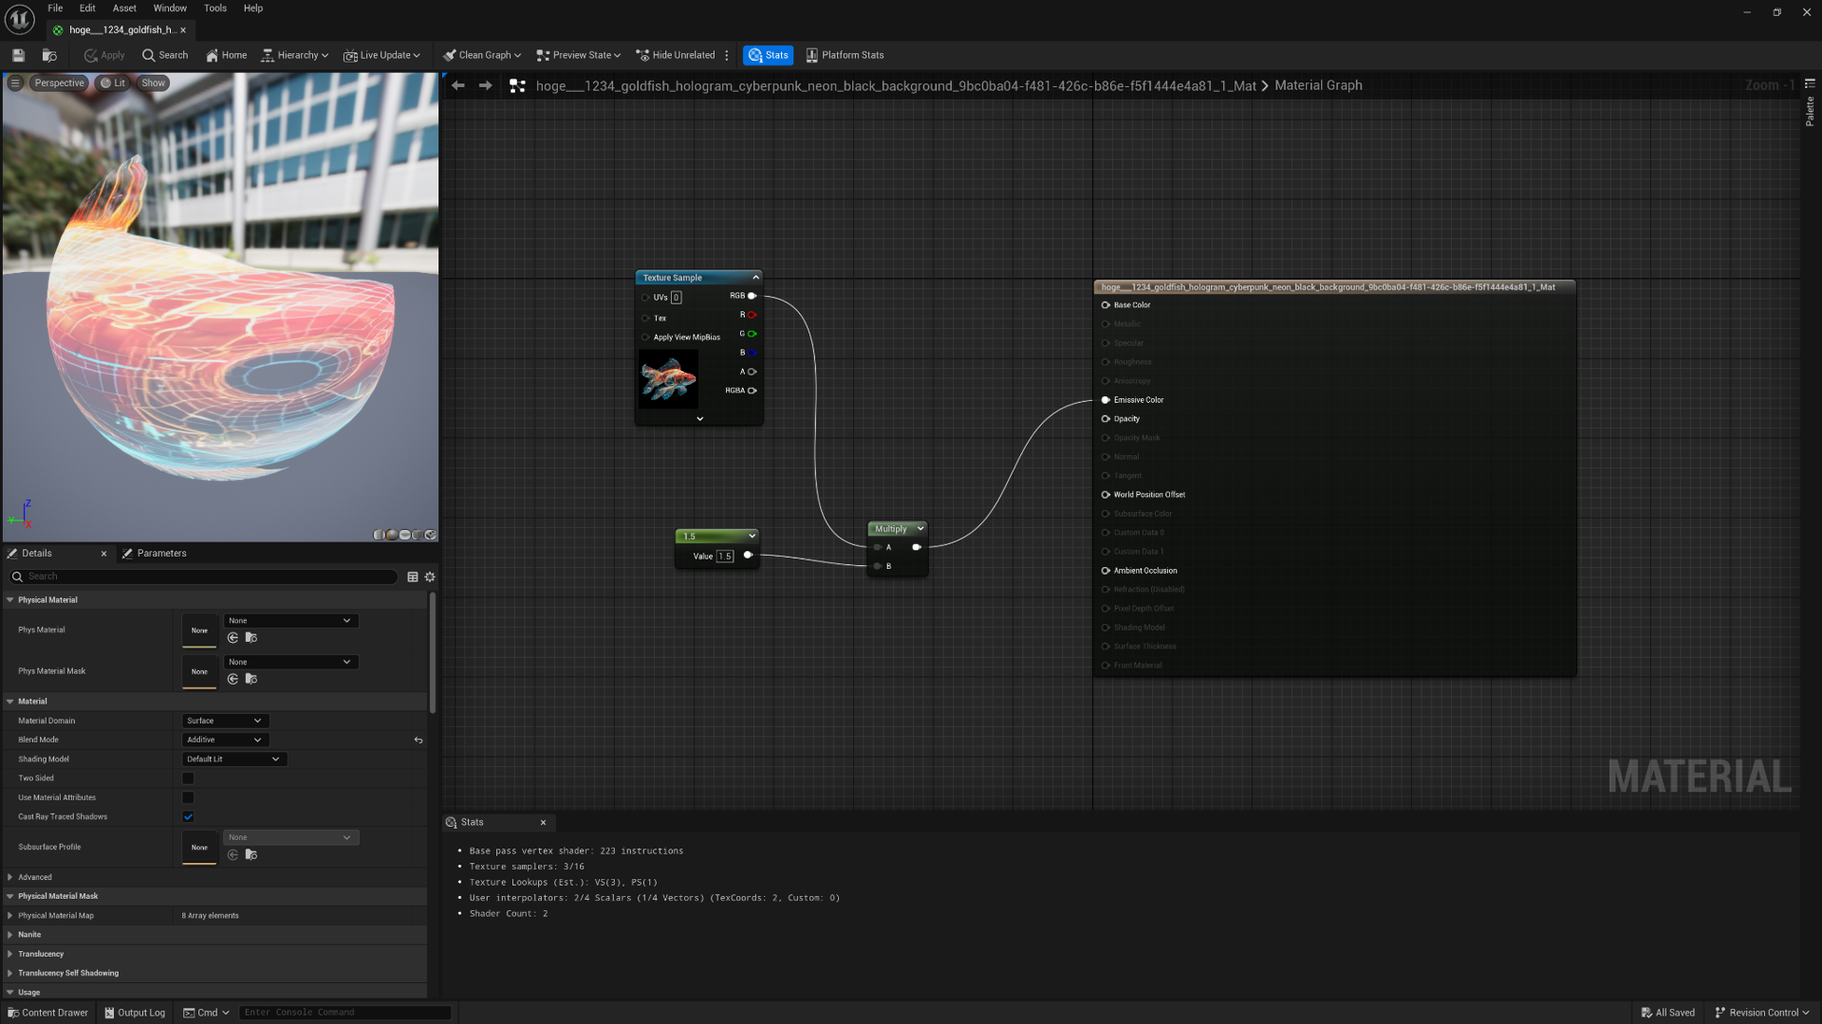Toggle Use Material Attributes checkbox
Viewport: 1822px width, 1024px height.
188,797
